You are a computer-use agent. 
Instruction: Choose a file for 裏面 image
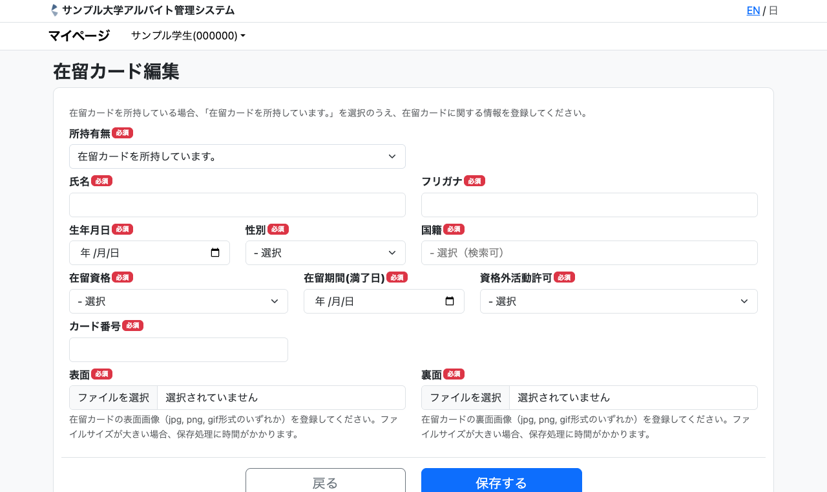click(x=466, y=398)
